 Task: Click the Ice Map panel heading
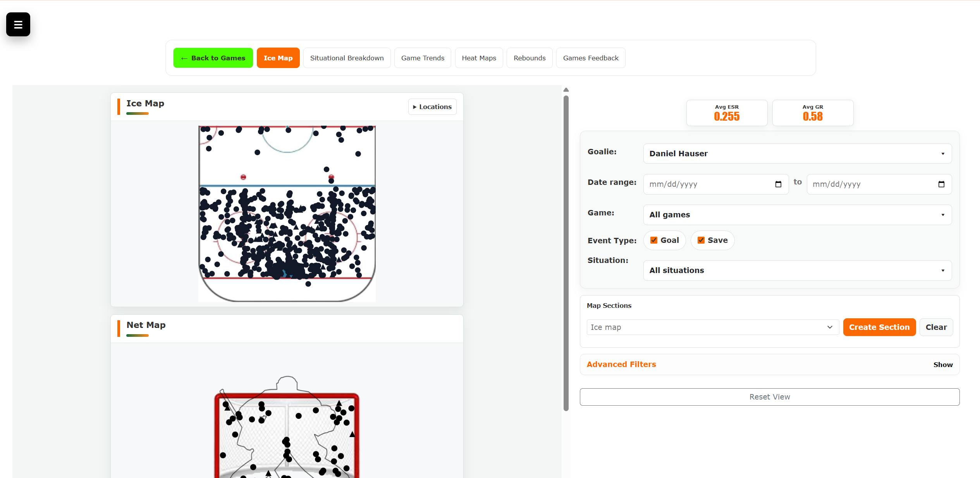(145, 104)
